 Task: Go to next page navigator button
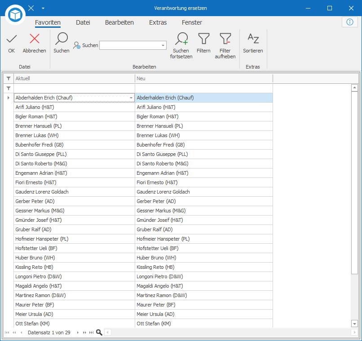84,332
